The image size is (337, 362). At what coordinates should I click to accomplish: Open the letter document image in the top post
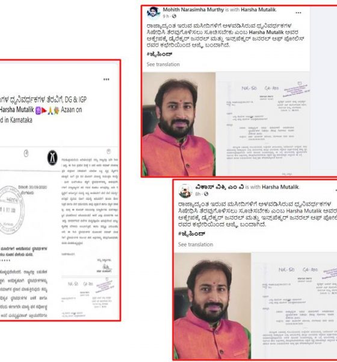263,124
